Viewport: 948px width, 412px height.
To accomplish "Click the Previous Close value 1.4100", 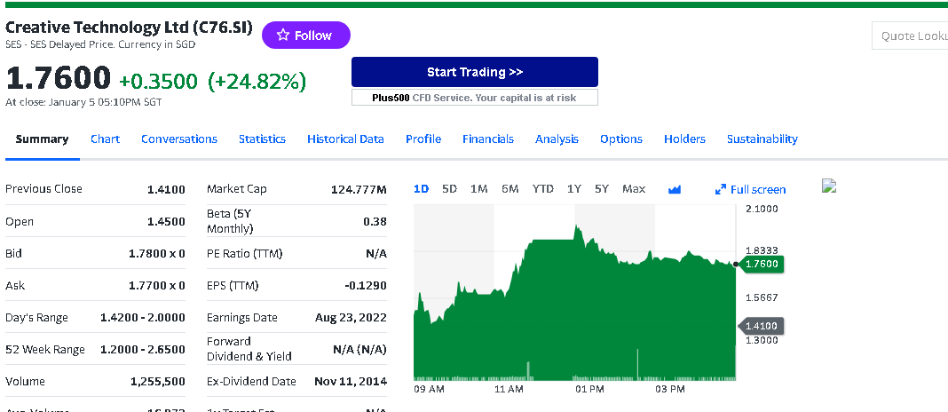I will [x=166, y=189].
